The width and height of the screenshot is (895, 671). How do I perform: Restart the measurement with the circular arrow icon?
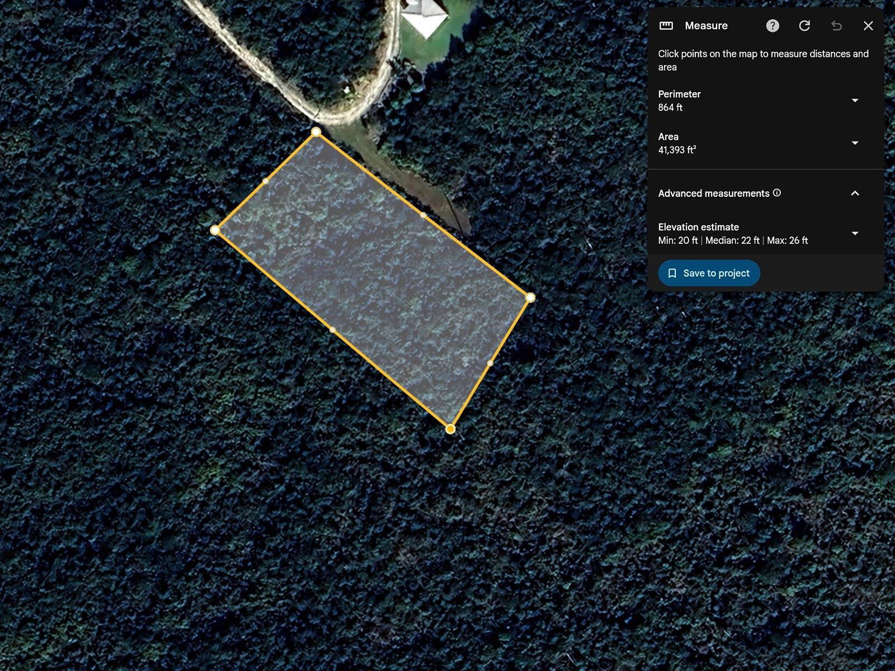[x=804, y=26]
